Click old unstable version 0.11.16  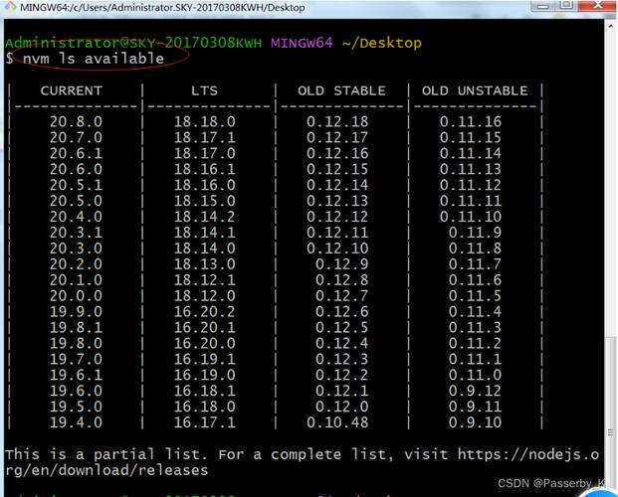(x=471, y=121)
